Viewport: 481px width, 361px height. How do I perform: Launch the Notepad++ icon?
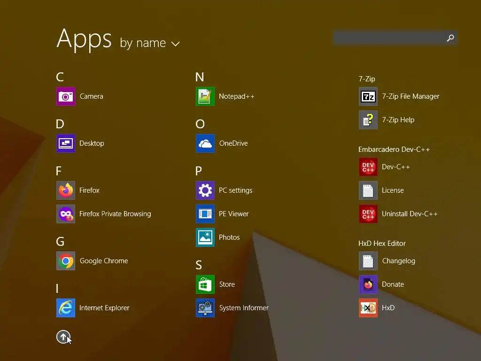pos(205,96)
